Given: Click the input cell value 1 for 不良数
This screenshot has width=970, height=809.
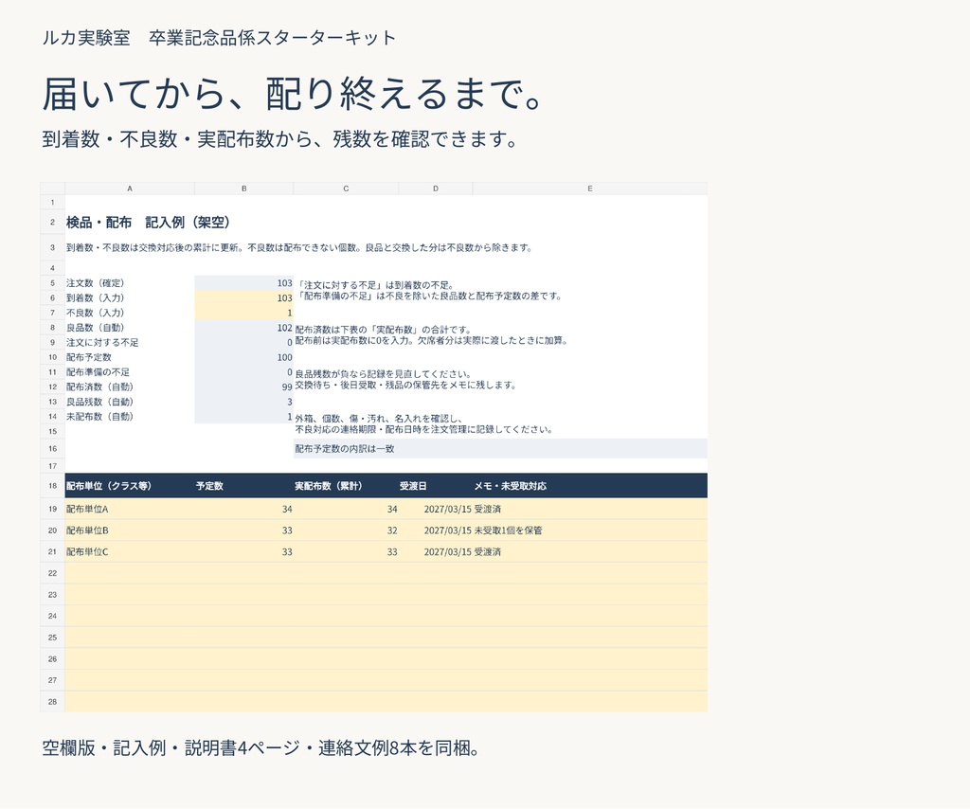Looking at the screenshot, I should point(244,313).
